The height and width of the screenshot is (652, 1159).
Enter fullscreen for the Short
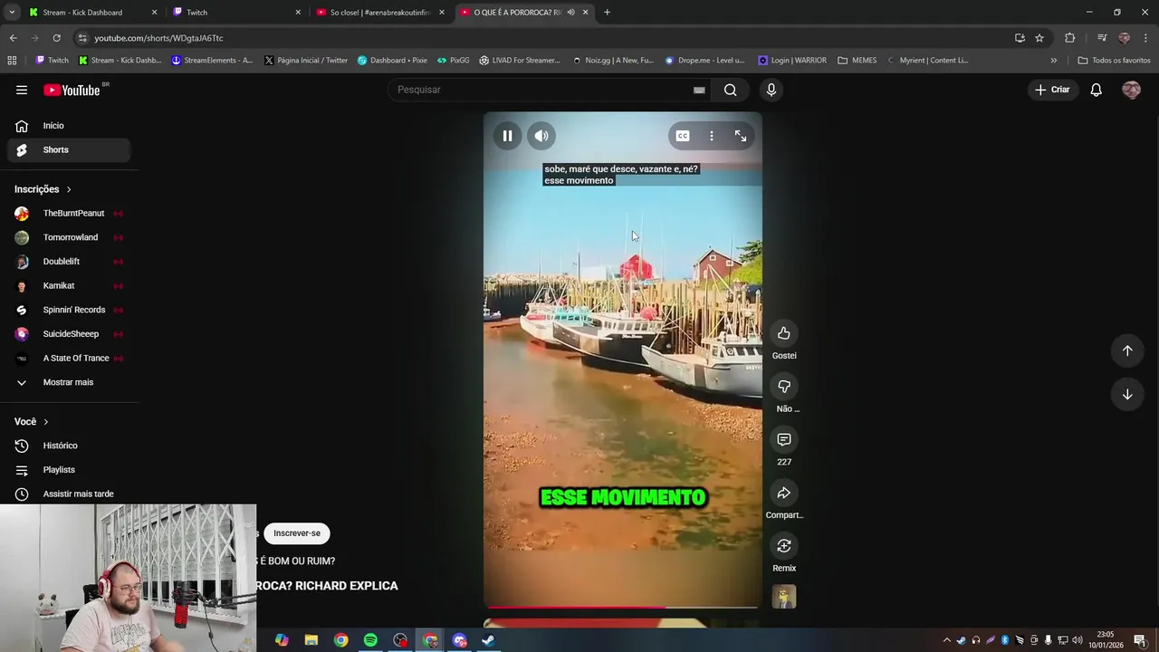tap(741, 136)
